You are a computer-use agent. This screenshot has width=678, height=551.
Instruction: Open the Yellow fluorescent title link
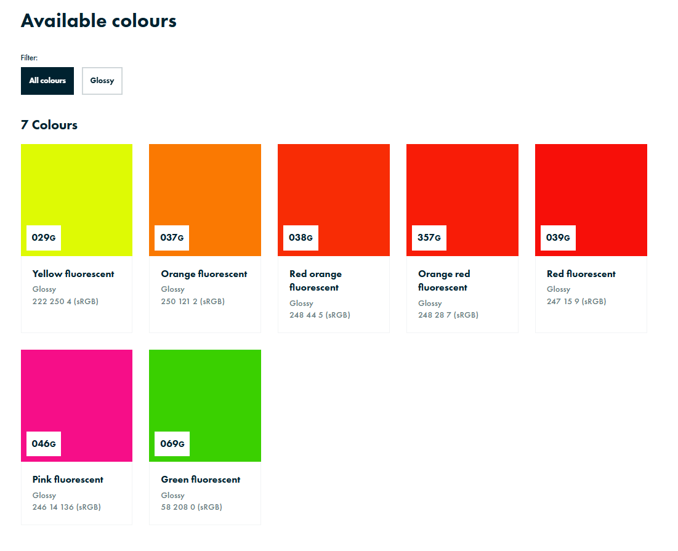tap(73, 274)
